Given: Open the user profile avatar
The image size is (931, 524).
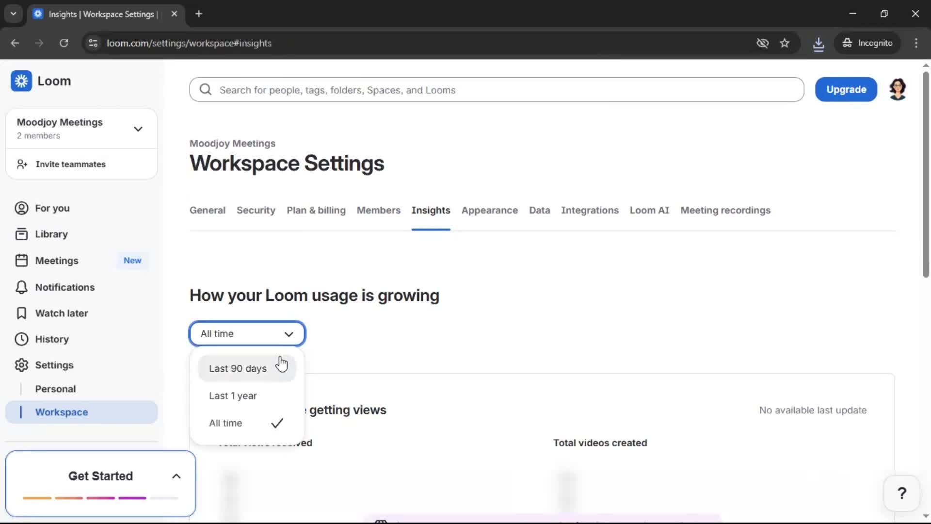Looking at the screenshot, I should (898, 89).
